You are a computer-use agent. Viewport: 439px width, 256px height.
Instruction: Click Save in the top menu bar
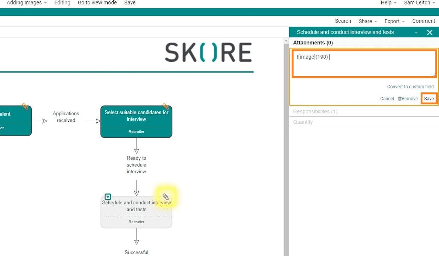pyautogui.click(x=130, y=3)
